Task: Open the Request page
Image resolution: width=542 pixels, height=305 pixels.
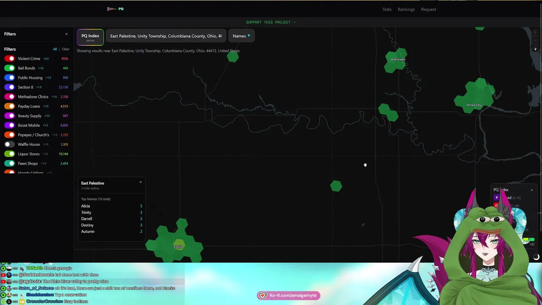Action: click(x=429, y=9)
